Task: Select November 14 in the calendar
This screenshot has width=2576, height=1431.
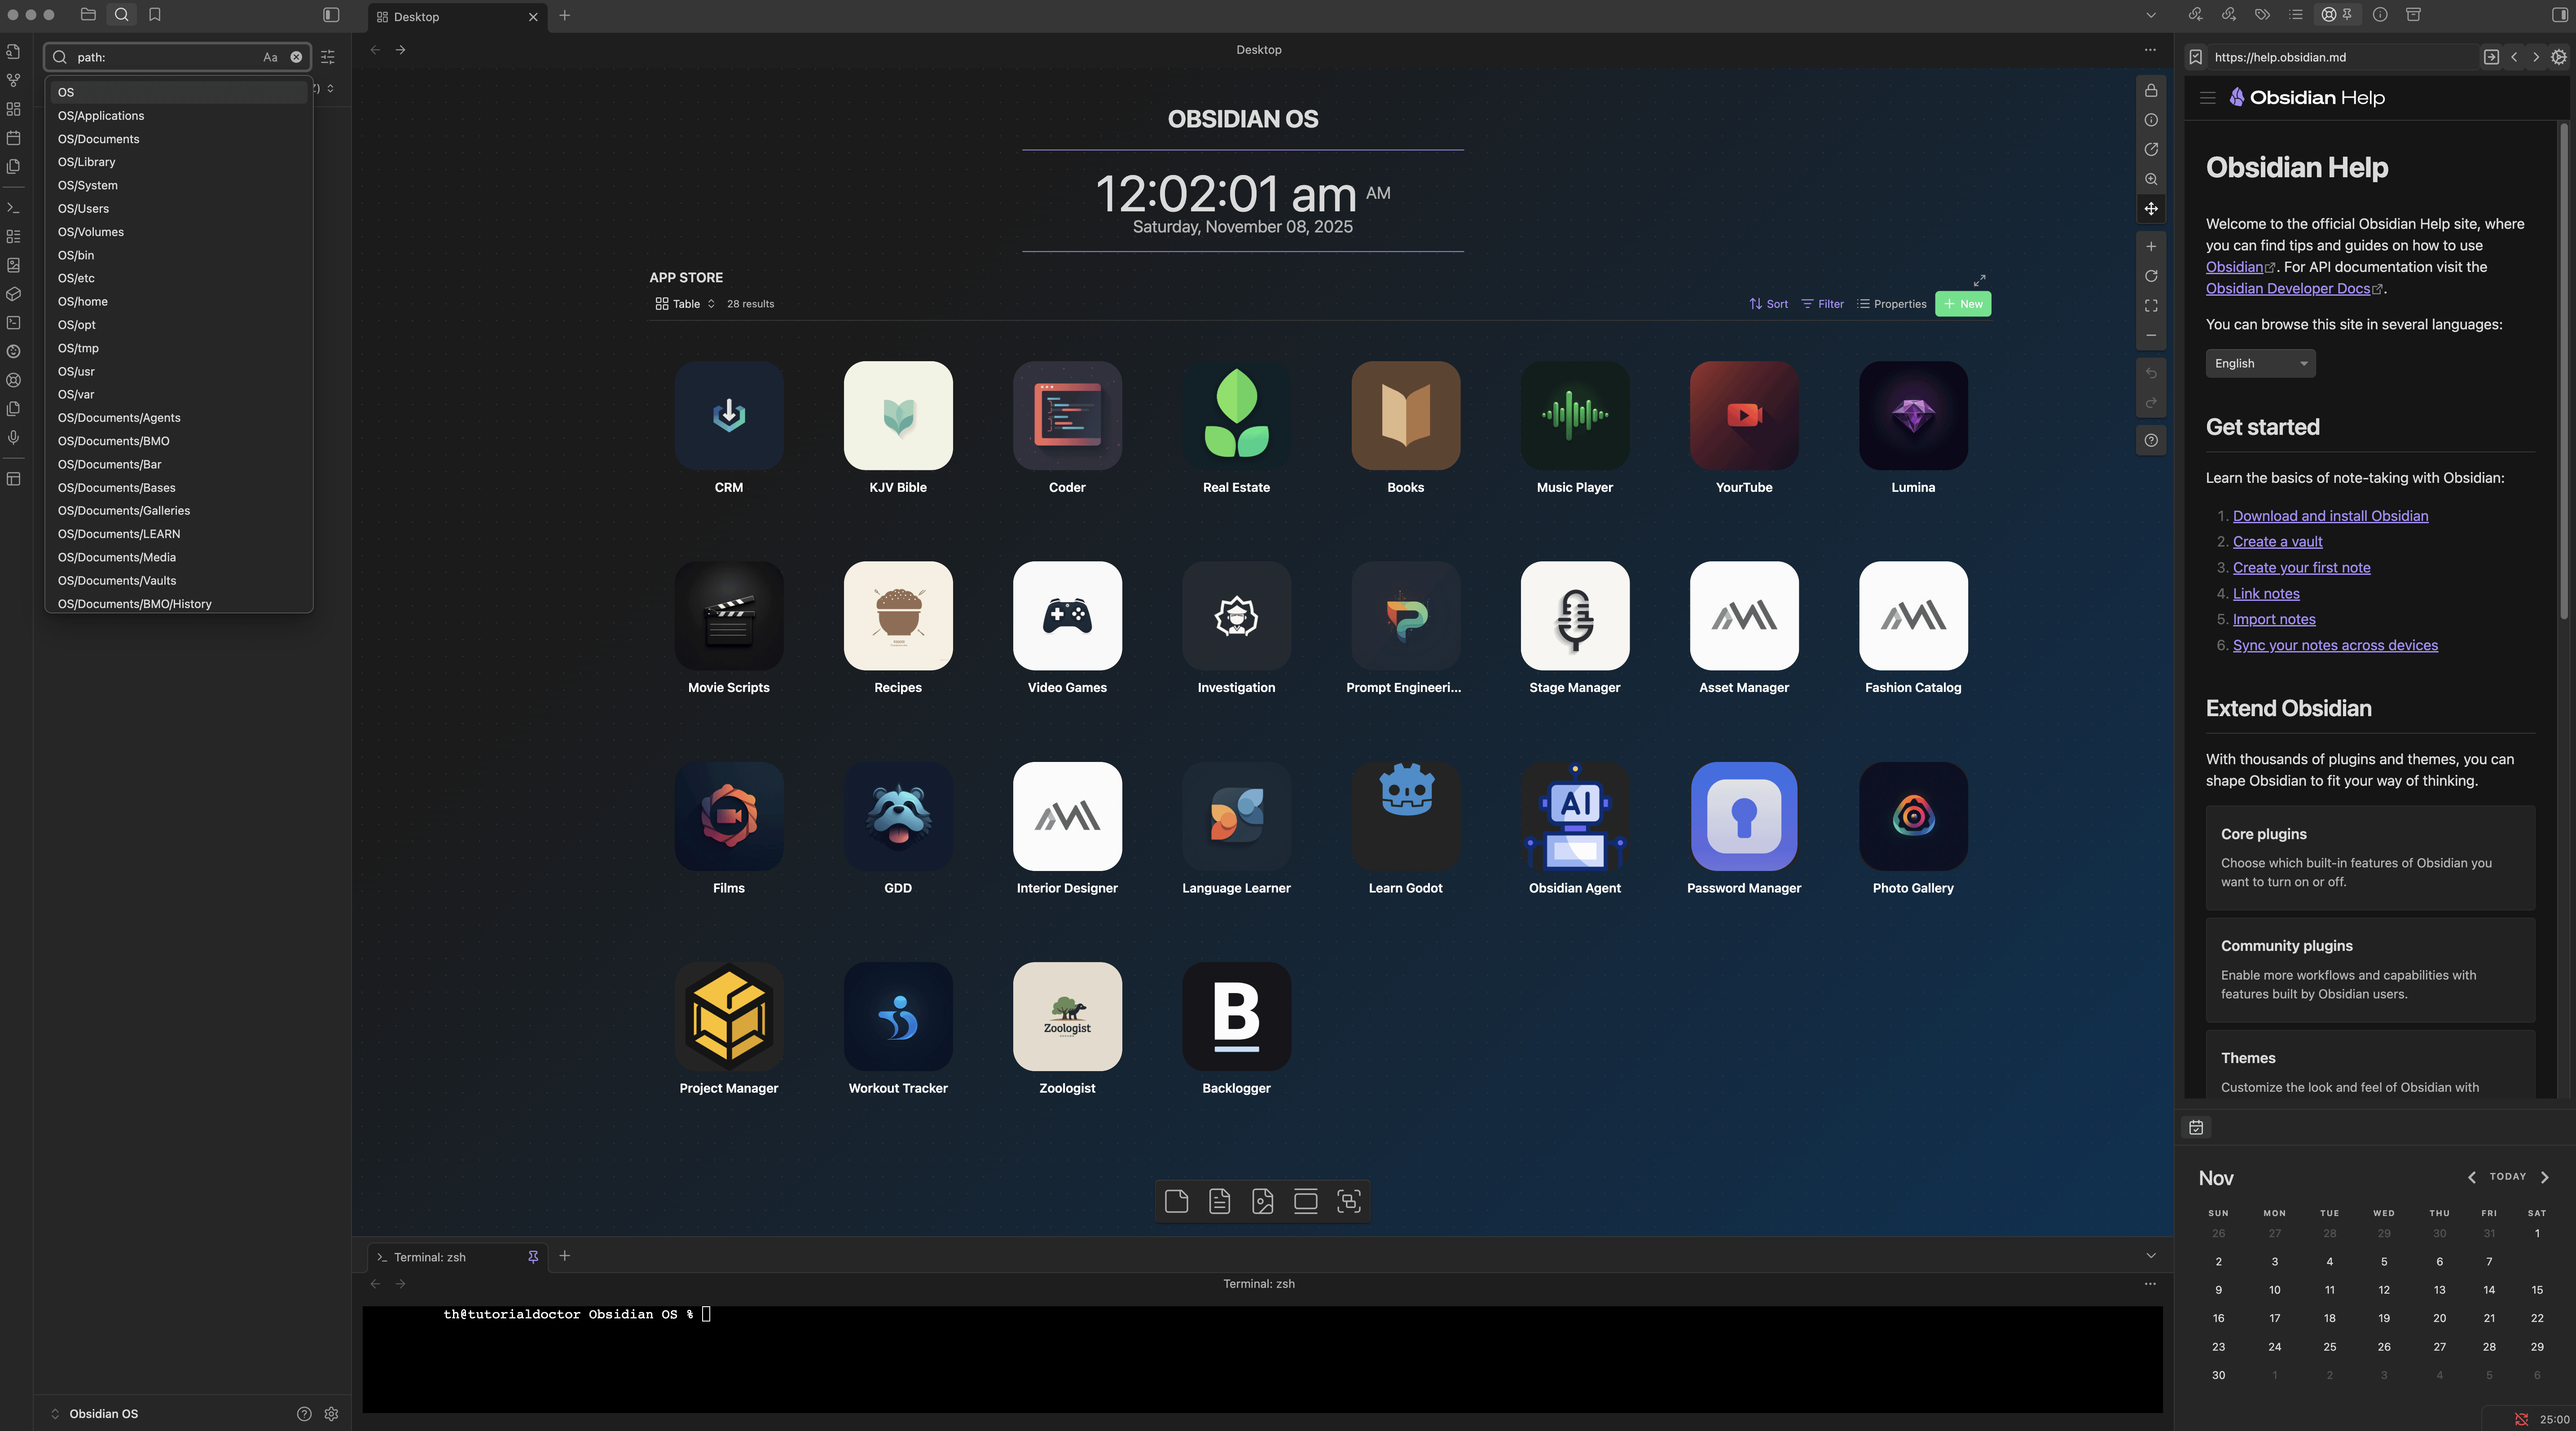Action: click(x=2488, y=1290)
